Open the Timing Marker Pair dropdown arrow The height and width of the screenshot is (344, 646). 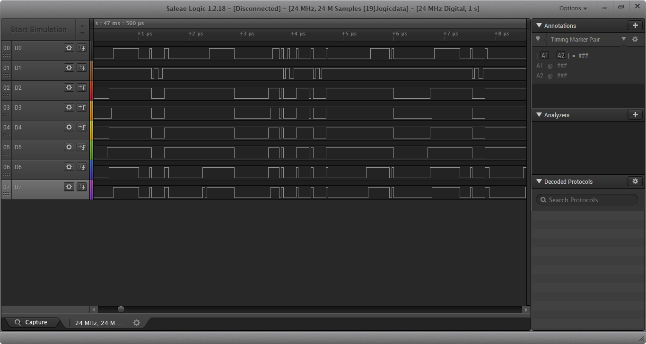click(x=623, y=39)
